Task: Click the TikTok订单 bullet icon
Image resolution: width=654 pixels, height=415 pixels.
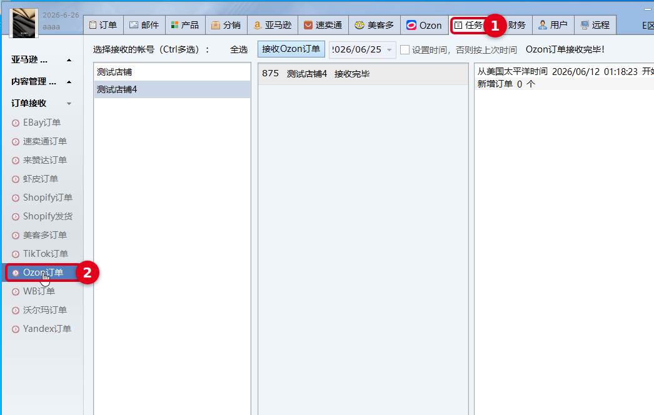Action: click(16, 254)
